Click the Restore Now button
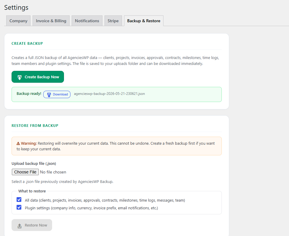The image size is (289, 236). 32,225
